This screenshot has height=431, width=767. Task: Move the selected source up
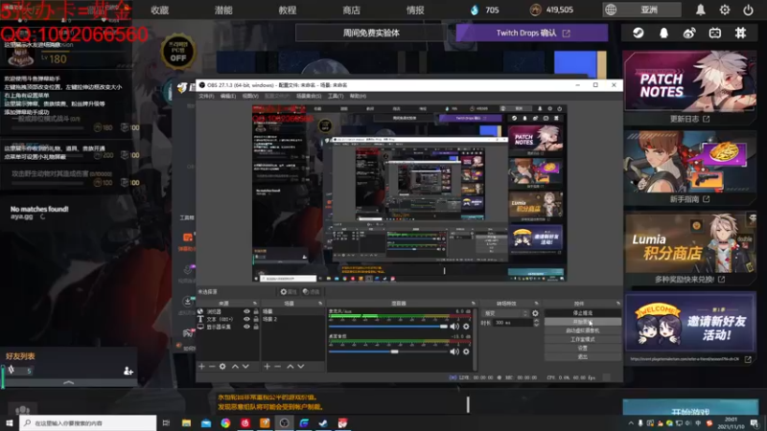tap(235, 366)
